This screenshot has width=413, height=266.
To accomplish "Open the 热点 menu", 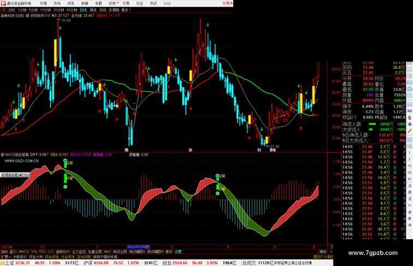I will coord(154,3).
